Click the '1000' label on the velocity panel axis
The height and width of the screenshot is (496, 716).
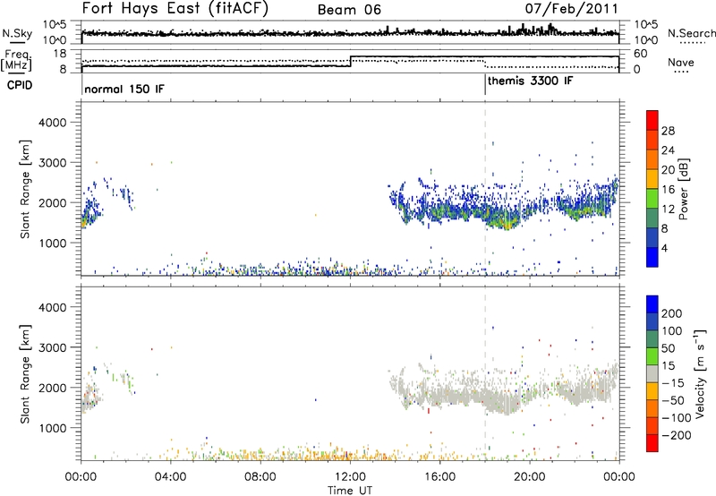tap(52, 428)
